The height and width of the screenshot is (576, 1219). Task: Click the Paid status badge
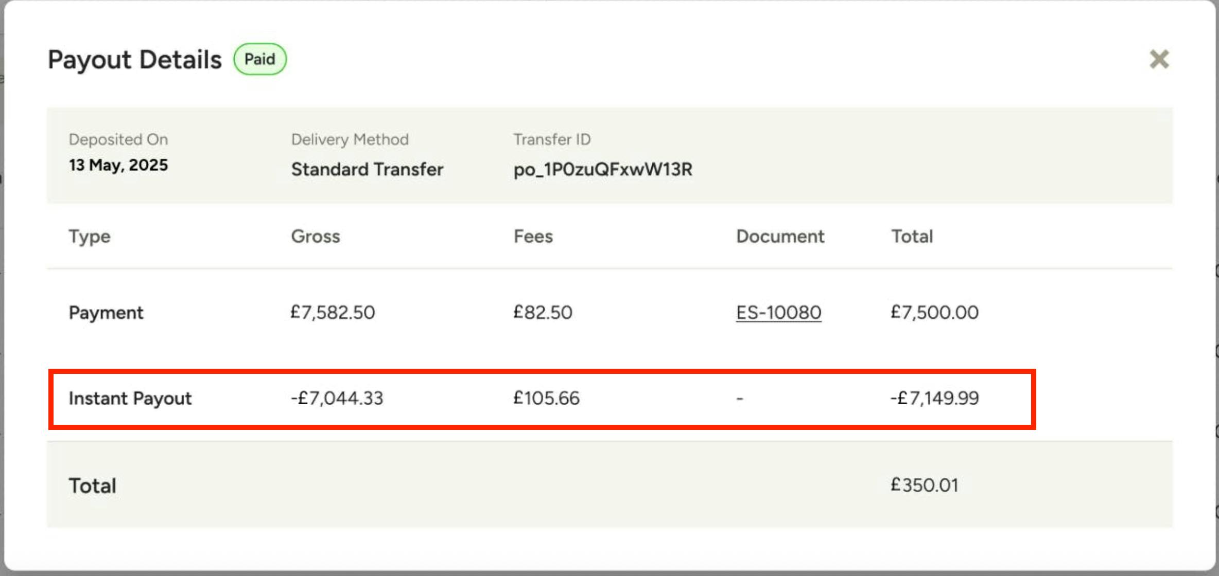(260, 59)
